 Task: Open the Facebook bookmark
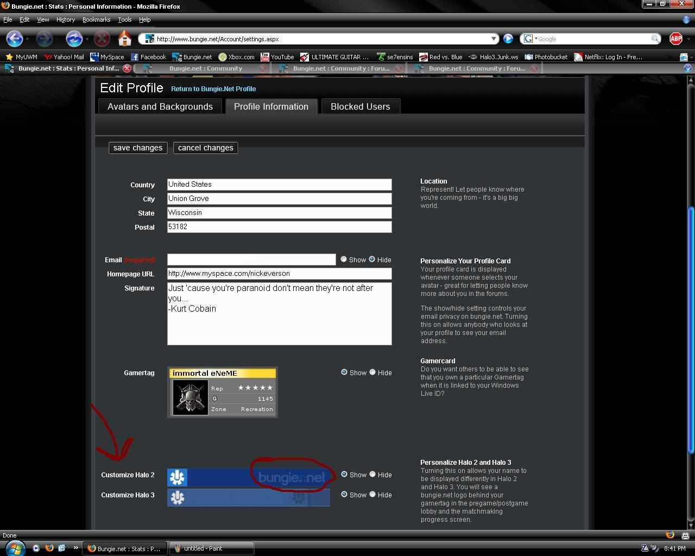pyautogui.click(x=148, y=57)
